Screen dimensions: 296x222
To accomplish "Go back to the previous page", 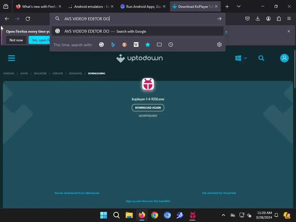I will point(7,19).
